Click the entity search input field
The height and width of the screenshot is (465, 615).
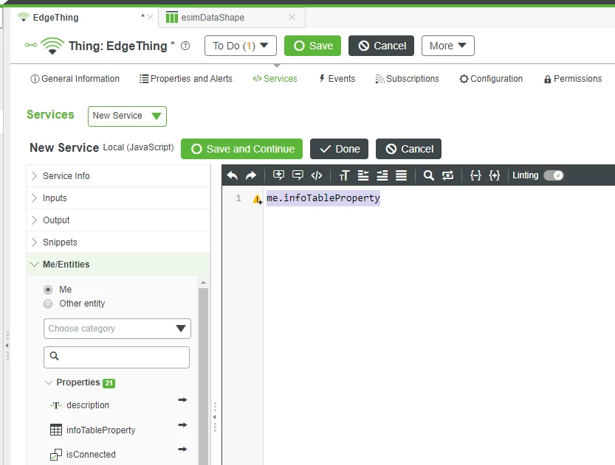coord(117,357)
